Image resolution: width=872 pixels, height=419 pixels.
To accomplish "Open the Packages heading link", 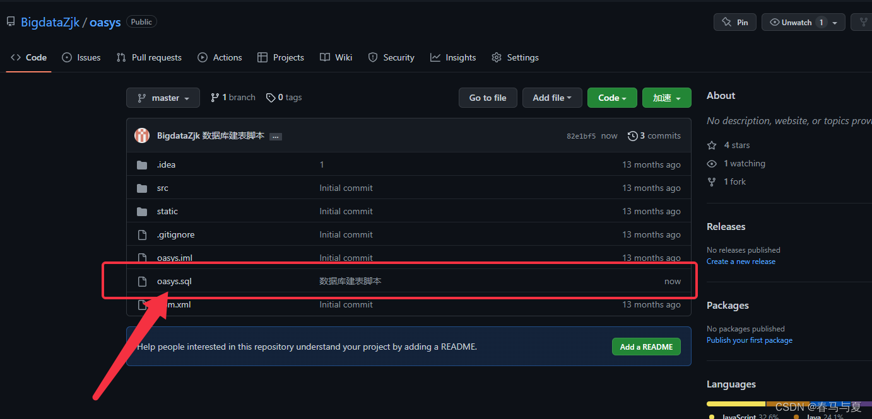I will 728,306.
